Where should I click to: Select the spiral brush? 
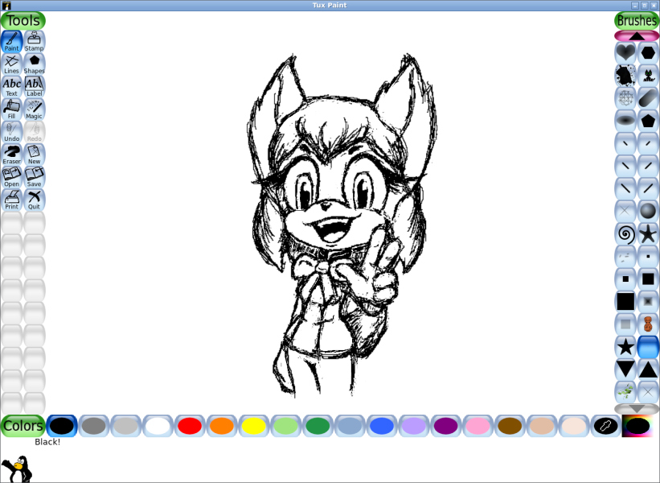tap(625, 234)
